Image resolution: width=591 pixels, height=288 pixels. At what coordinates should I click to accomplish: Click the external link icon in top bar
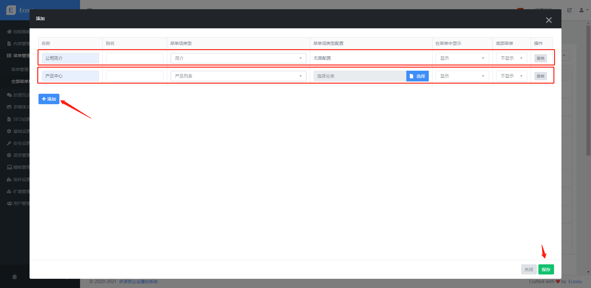569,10
